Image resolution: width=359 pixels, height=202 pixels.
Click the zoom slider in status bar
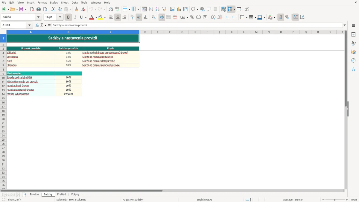[335, 200]
